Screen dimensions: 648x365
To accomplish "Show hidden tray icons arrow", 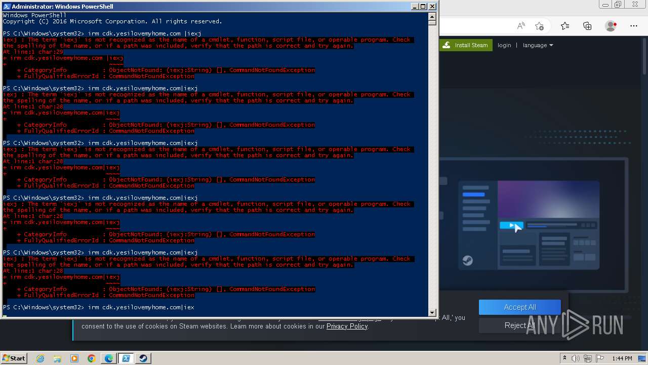I will [x=564, y=358].
